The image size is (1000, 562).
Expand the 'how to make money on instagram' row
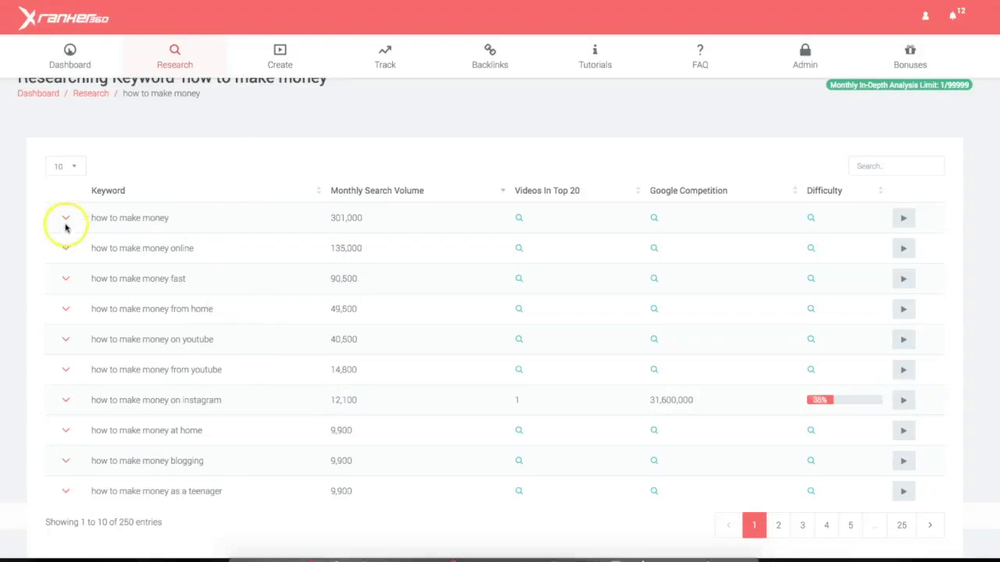pyautogui.click(x=66, y=400)
